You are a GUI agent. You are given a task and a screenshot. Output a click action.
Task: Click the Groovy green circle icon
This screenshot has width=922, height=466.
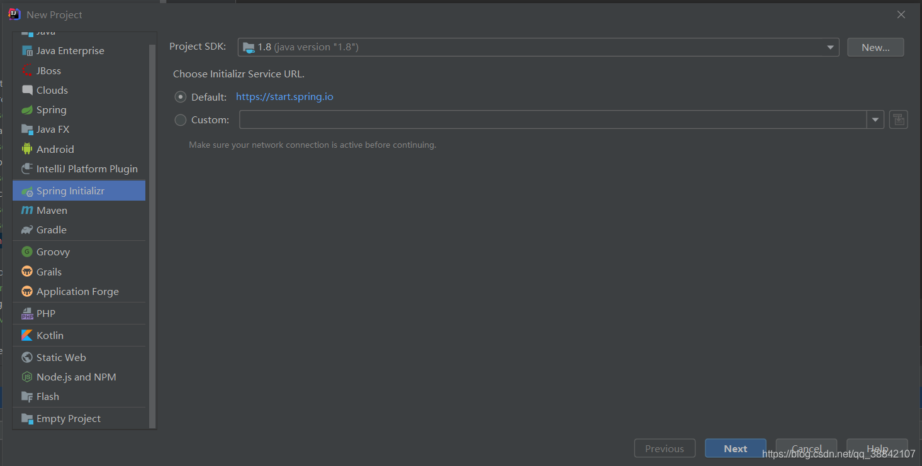tap(27, 252)
